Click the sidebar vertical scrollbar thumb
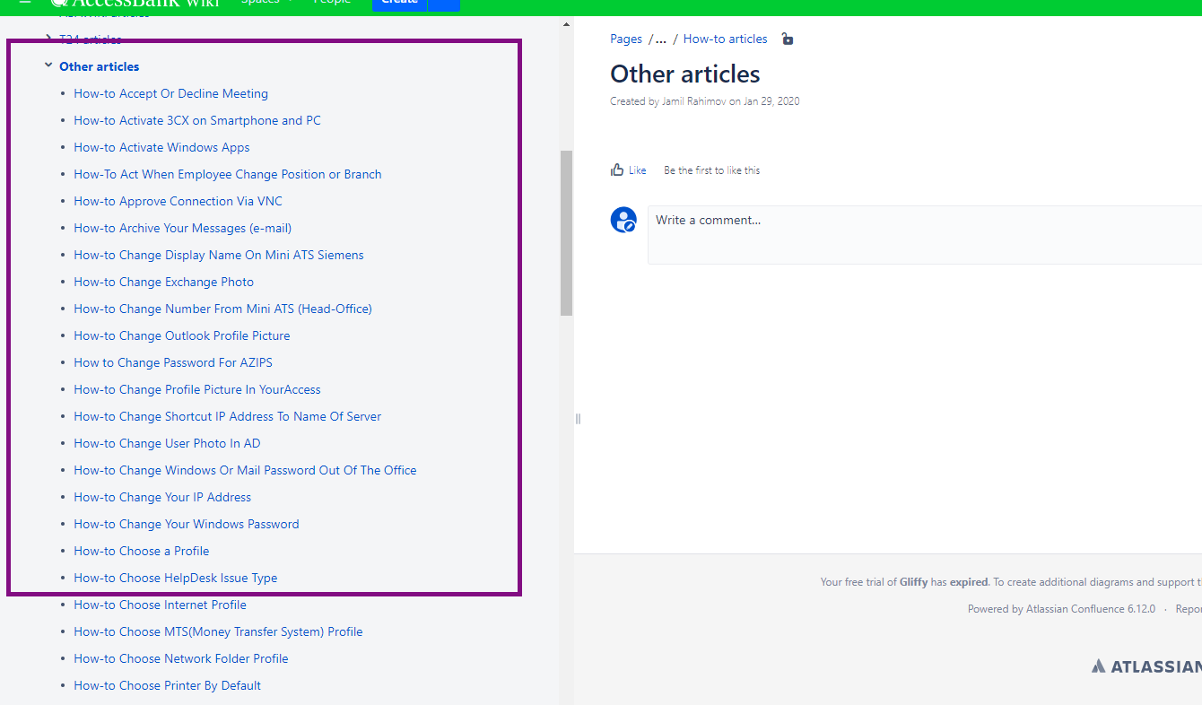Screen dimensions: 1202x705 (x=566, y=233)
